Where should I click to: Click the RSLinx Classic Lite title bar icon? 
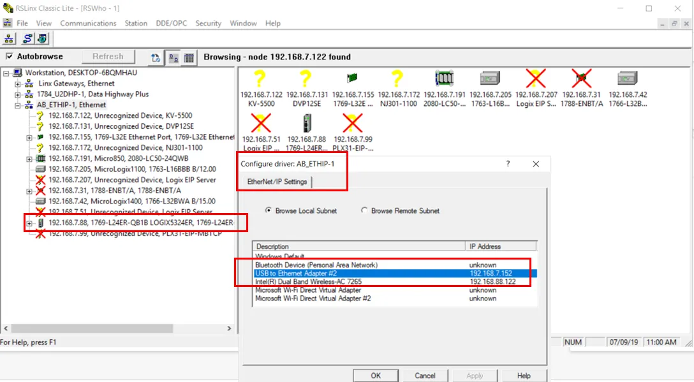coord(8,8)
